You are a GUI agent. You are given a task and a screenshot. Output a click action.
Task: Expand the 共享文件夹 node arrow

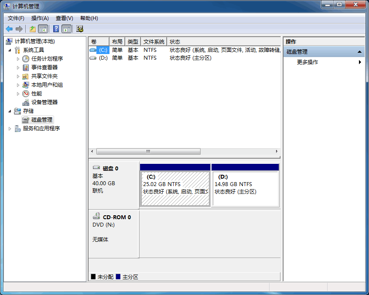[18, 76]
